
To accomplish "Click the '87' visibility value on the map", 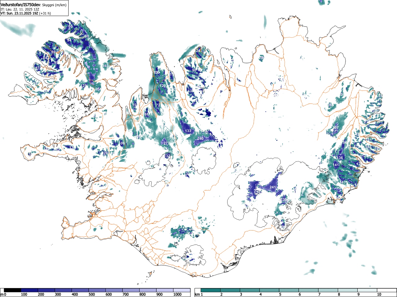I will (38, 68).
